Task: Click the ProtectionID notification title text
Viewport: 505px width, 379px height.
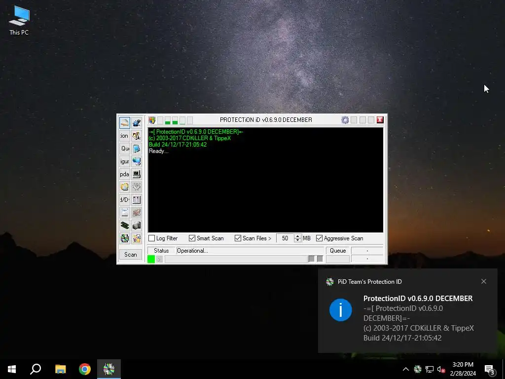Action: pos(418,299)
